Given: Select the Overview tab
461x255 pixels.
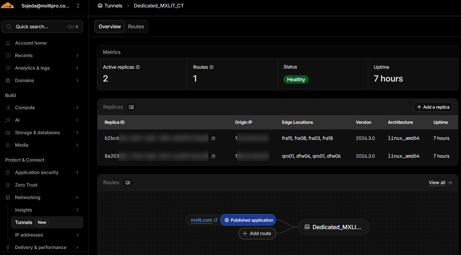Looking at the screenshot, I should coord(109,26).
